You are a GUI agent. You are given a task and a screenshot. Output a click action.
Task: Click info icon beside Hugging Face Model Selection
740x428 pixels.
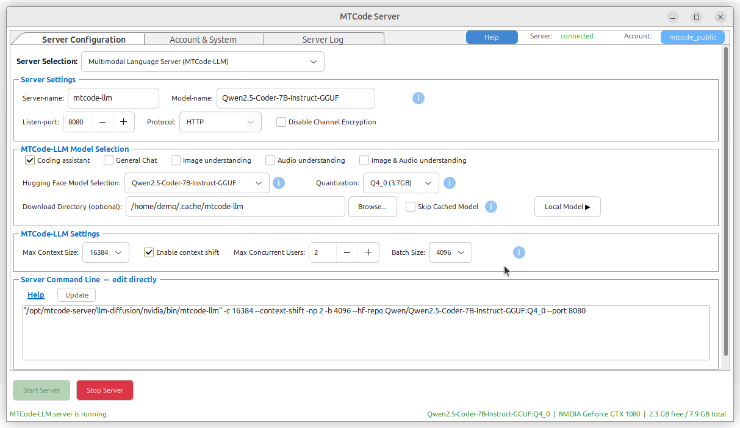[x=279, y=182]
